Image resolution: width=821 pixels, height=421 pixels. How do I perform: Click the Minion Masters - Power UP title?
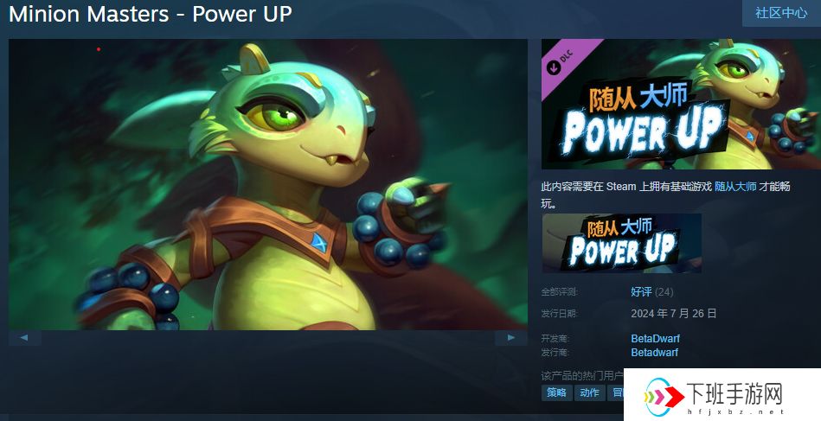tap(151, 14)
